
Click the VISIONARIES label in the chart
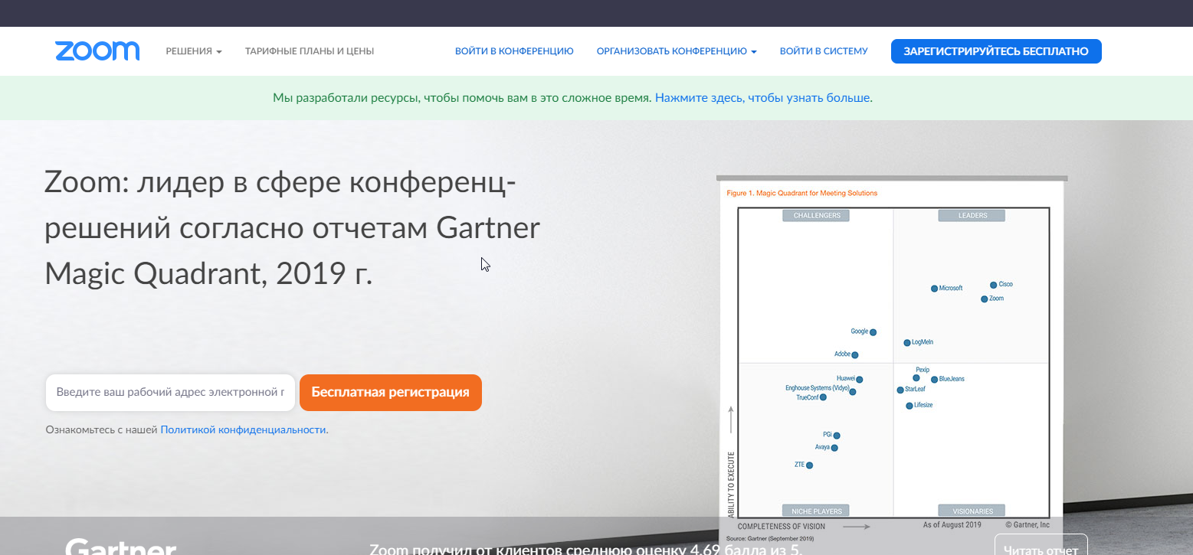coord(973,511)
